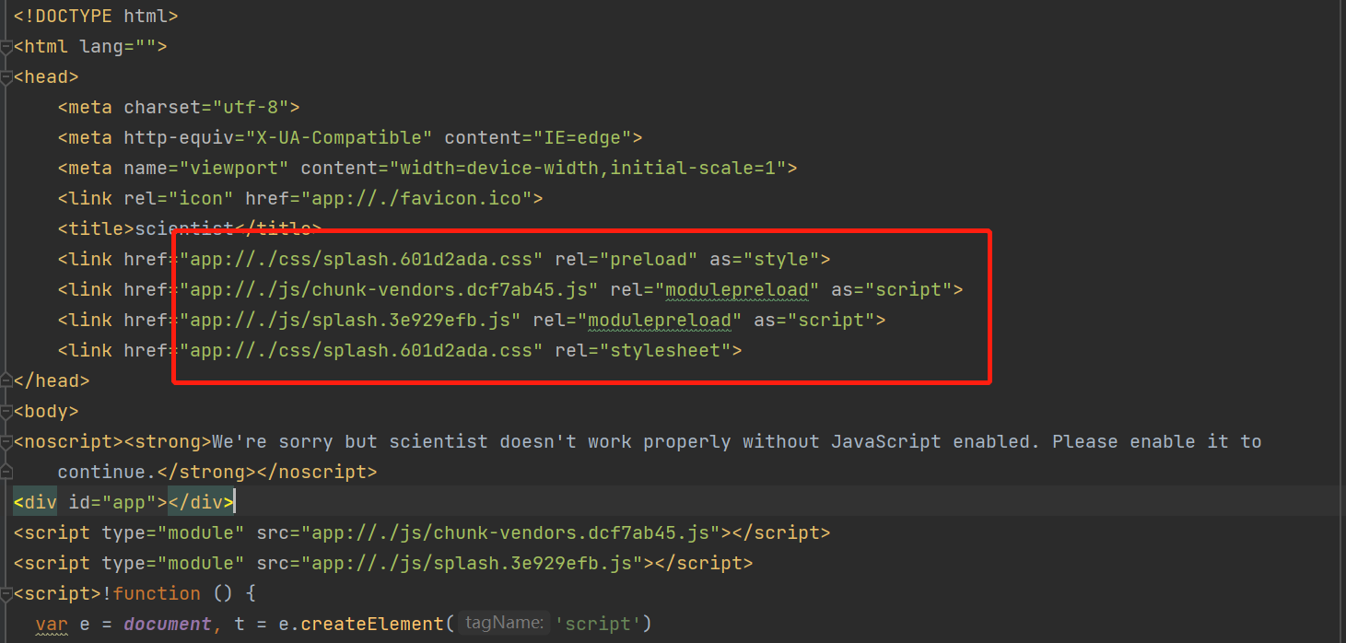The height and width of the screenshot is (643, 1346).
Task: Collapse the <head> section fold arrow
Action: (6, 76)
